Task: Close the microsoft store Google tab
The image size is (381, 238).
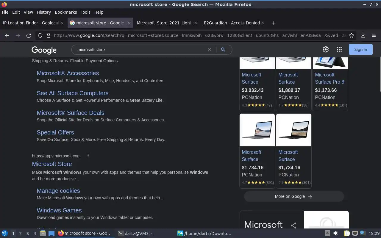Action: click(129, 23)
